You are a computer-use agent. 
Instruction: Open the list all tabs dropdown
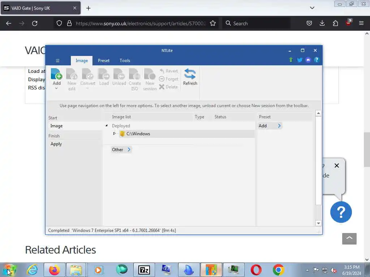click(312, 8)
